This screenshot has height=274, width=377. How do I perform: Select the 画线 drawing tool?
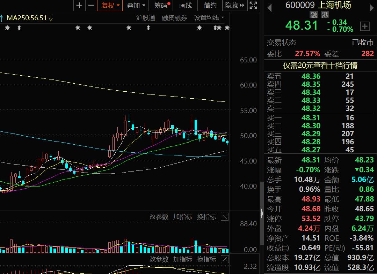(186, 5)
